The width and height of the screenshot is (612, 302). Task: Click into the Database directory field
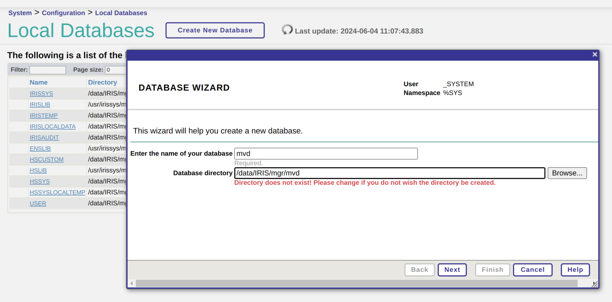pos(389,173)
